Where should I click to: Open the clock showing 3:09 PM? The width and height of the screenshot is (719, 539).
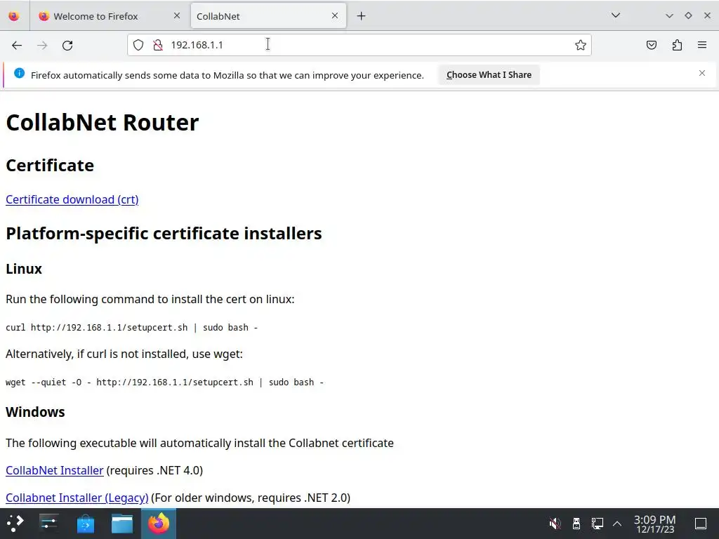click(655, 524)
